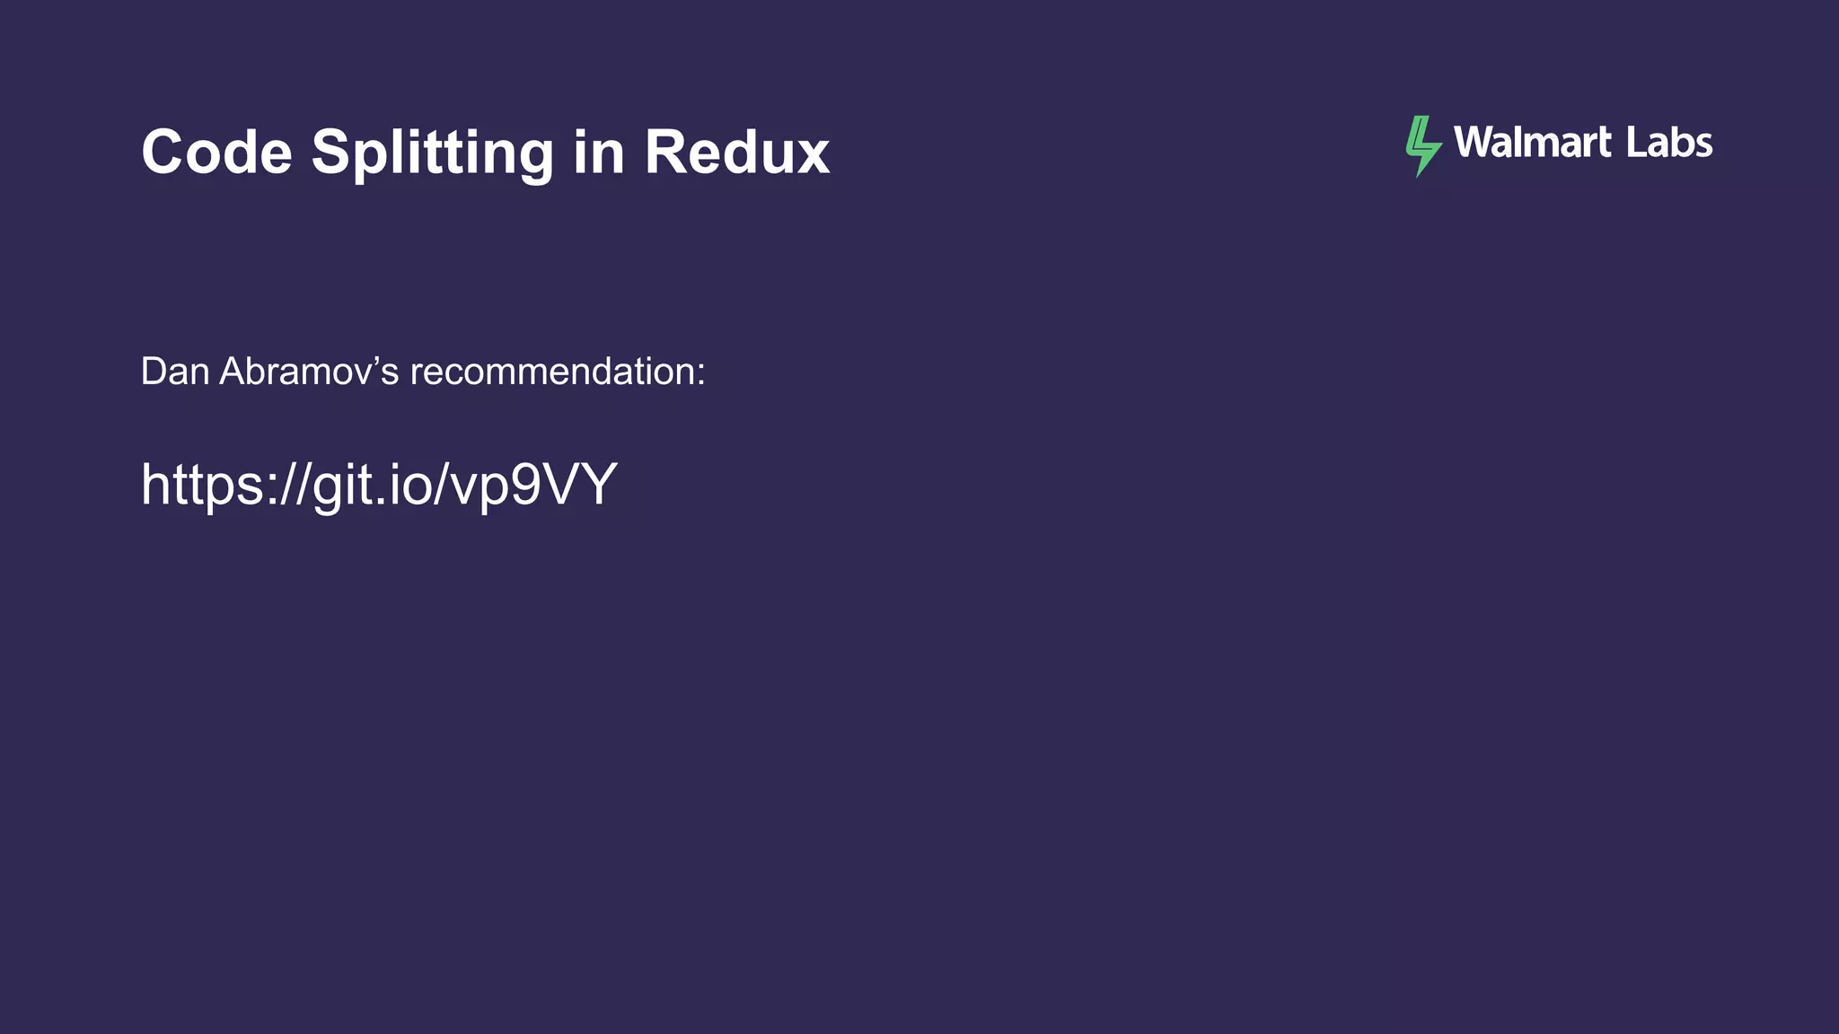Click the 'Abramov's' word in the subtitle
1839x1034 pixels.
coord(309,372)
